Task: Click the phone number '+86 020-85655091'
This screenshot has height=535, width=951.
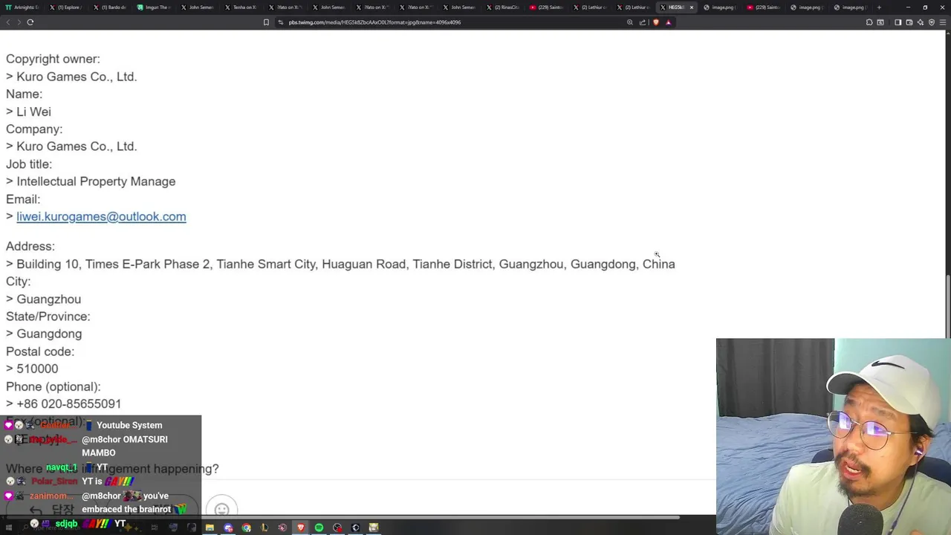Action: coord(68,403)
